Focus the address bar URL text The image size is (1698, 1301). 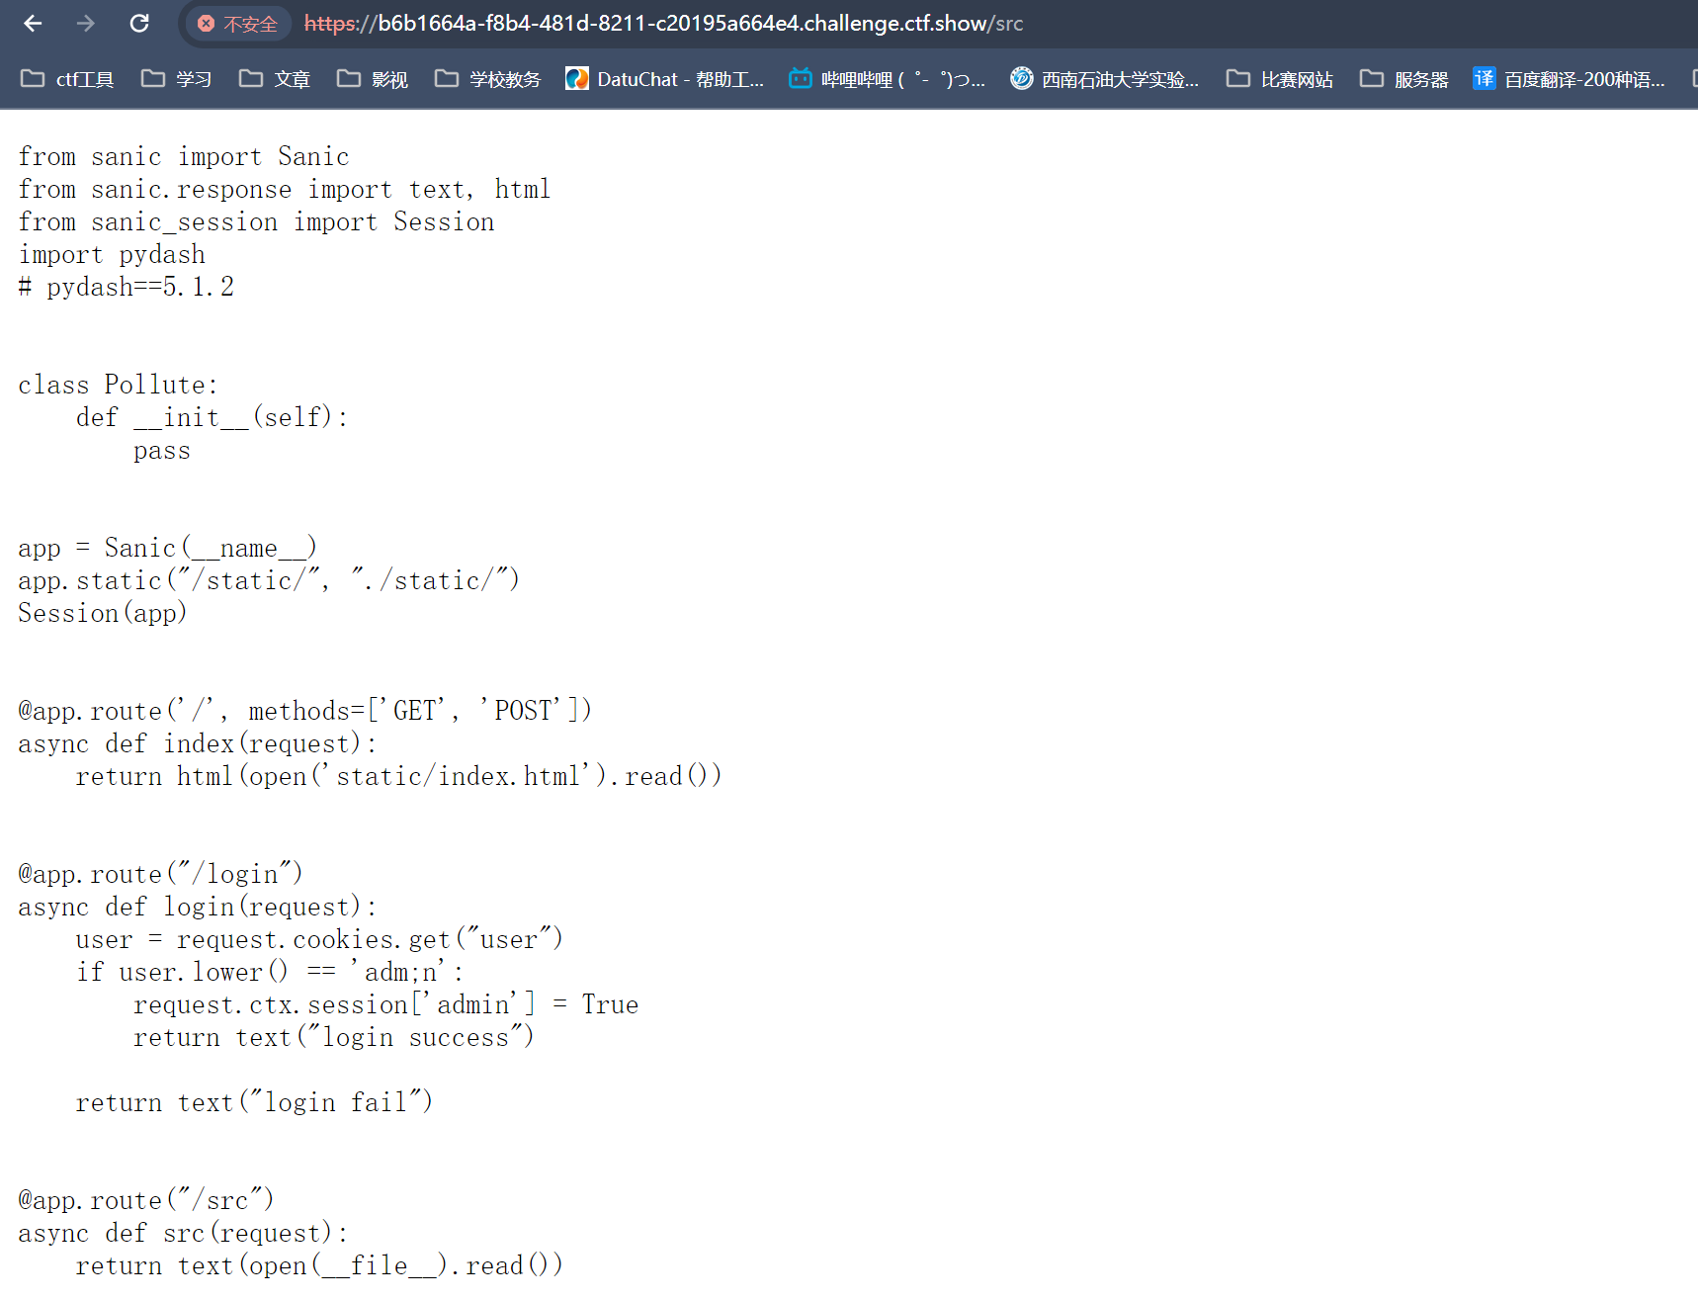pos(663,24)
